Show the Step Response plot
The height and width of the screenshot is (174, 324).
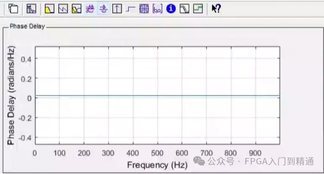point(130,8)
